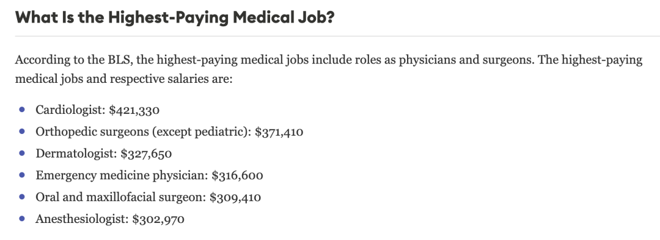This screenshot has width=660, height=240.
Task: Click the bullet beside Orthopedic surgeons
Action: pos(22,132)
